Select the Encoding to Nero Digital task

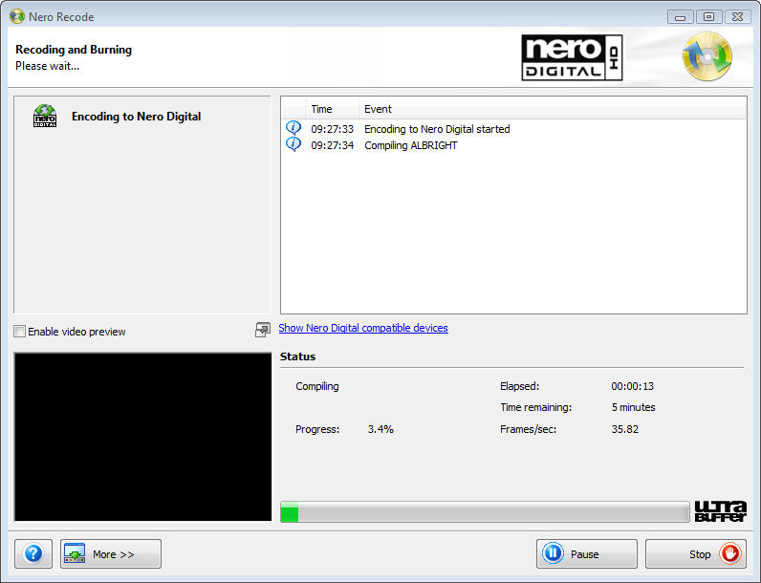(136, 117)
